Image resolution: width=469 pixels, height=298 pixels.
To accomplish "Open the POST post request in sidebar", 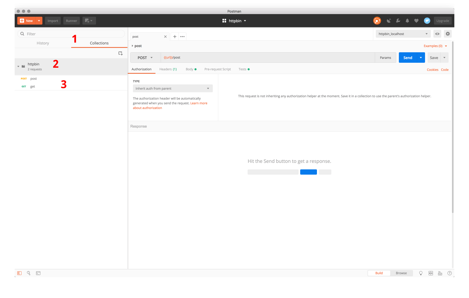I will [71, 78].
